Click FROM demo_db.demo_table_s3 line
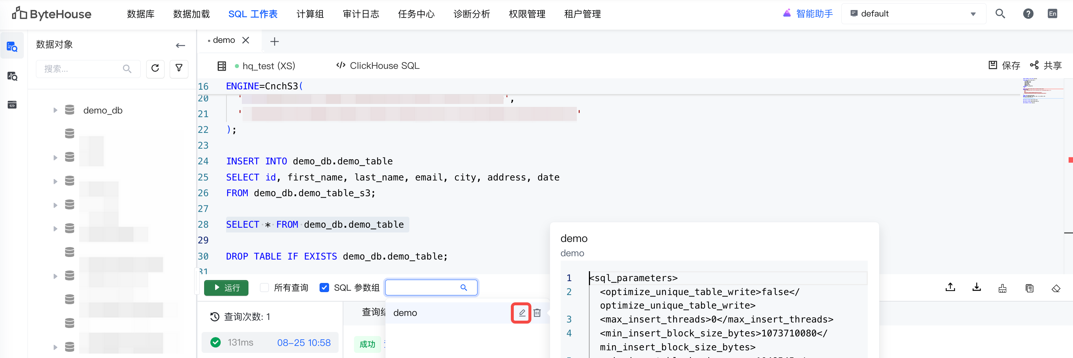 tap(300, 193)
